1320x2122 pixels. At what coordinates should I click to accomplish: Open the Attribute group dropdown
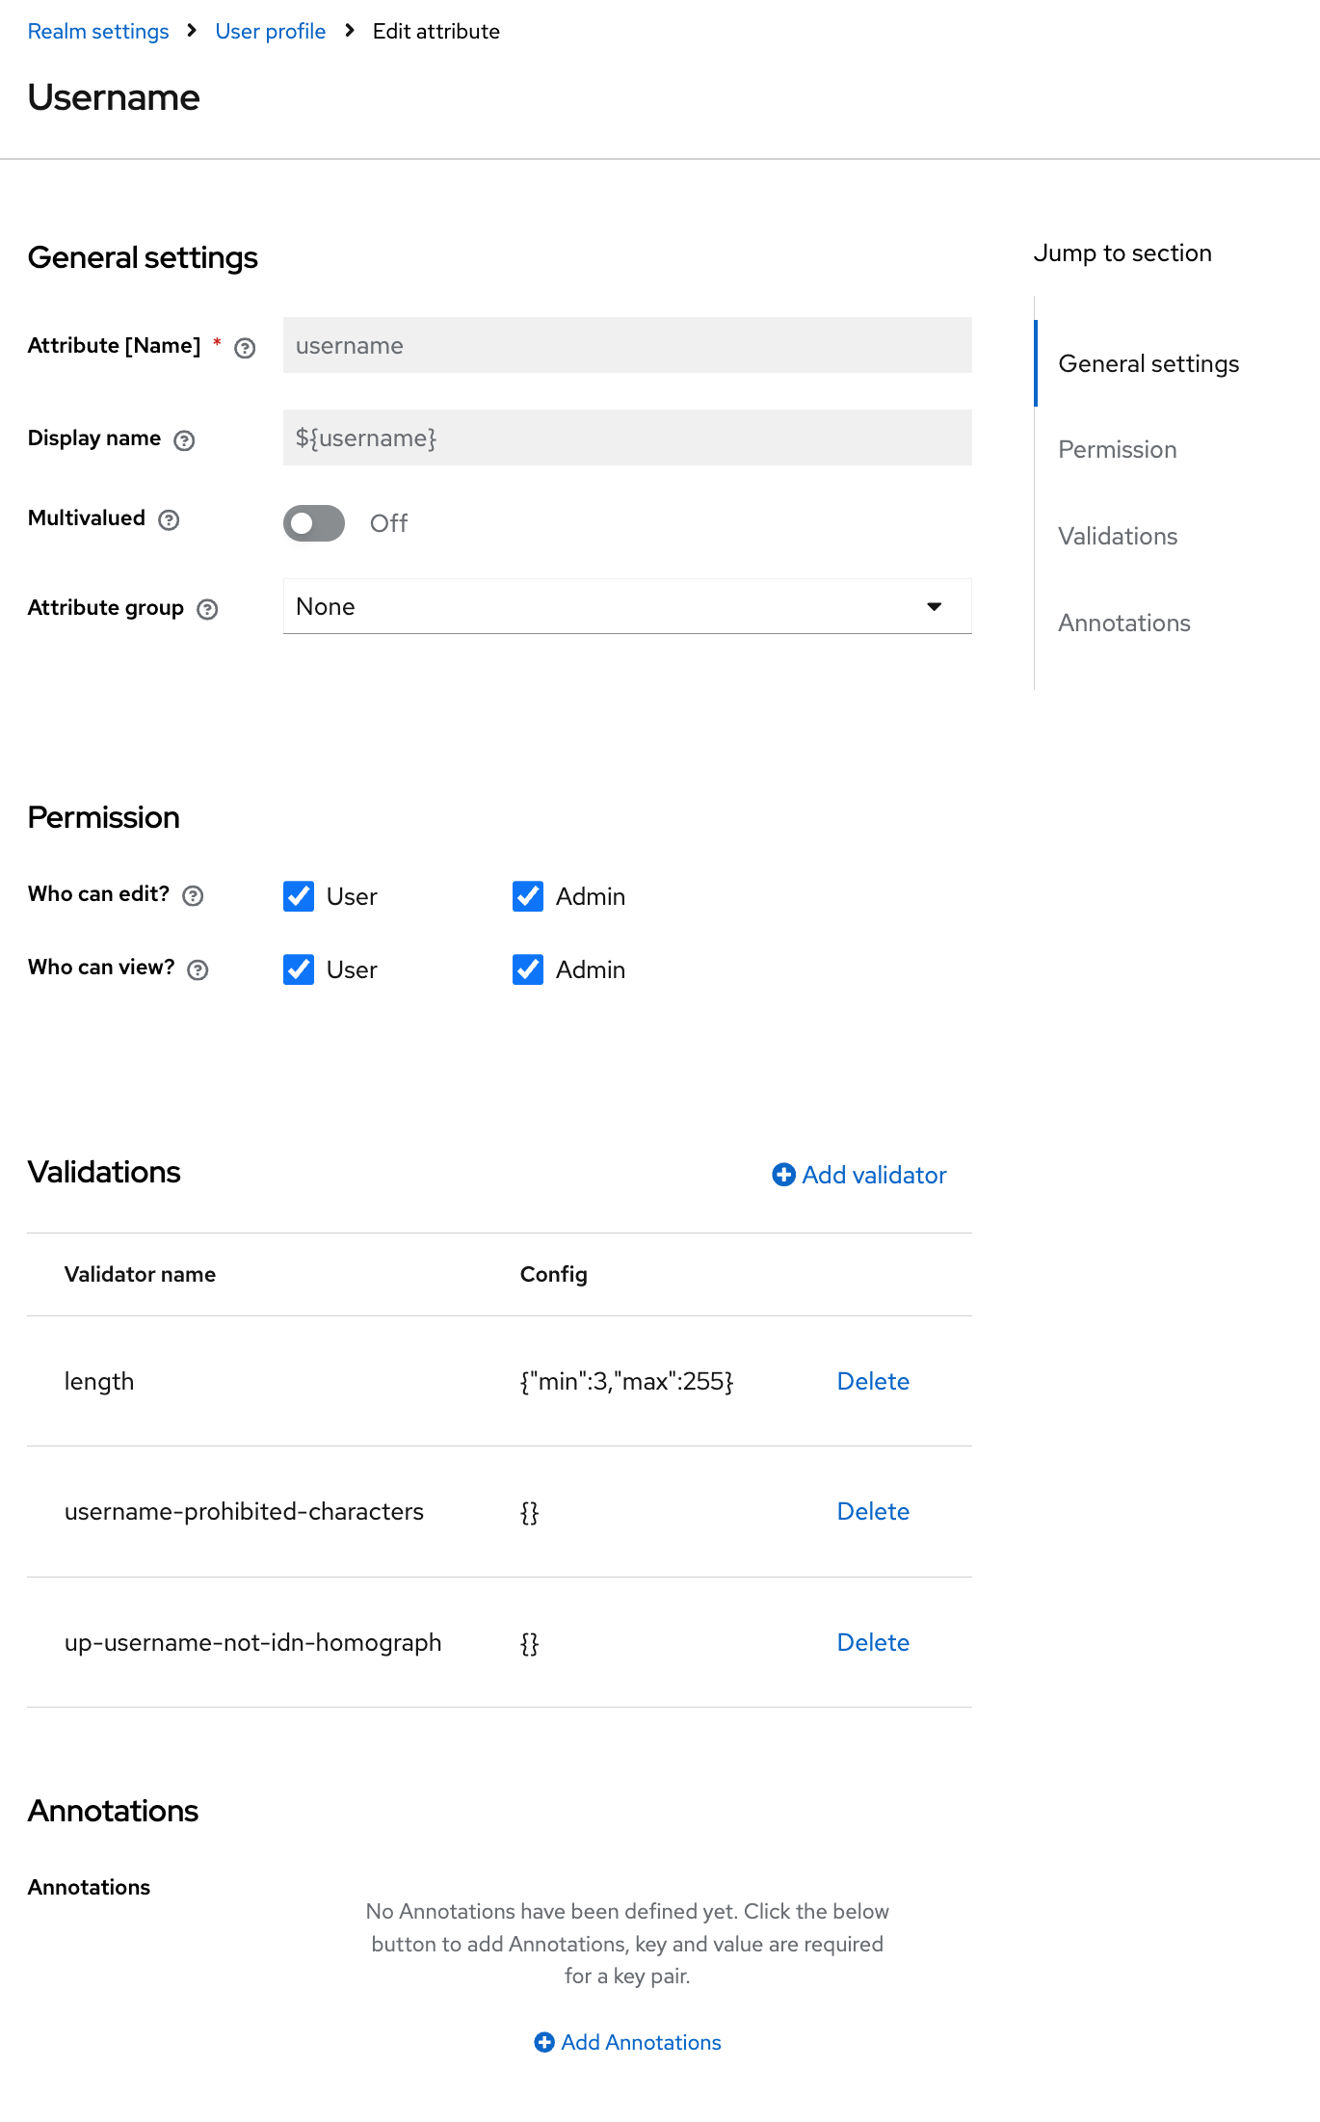(626, 606)
